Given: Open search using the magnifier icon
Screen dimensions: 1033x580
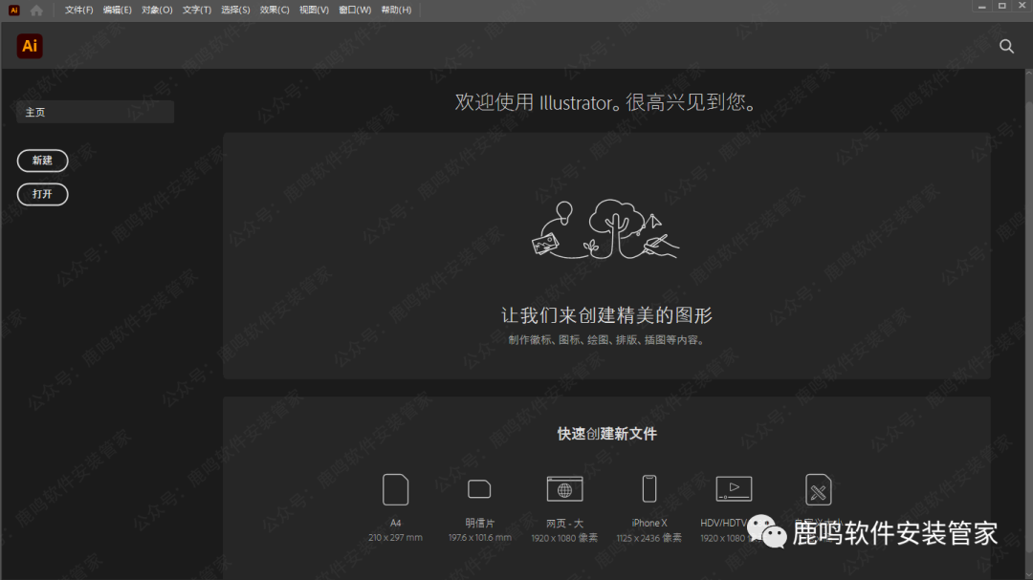Looking at the screenshot, I should point(1005,45).
